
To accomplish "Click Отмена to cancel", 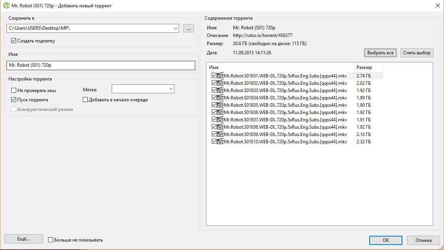I will tap(423, 240).
